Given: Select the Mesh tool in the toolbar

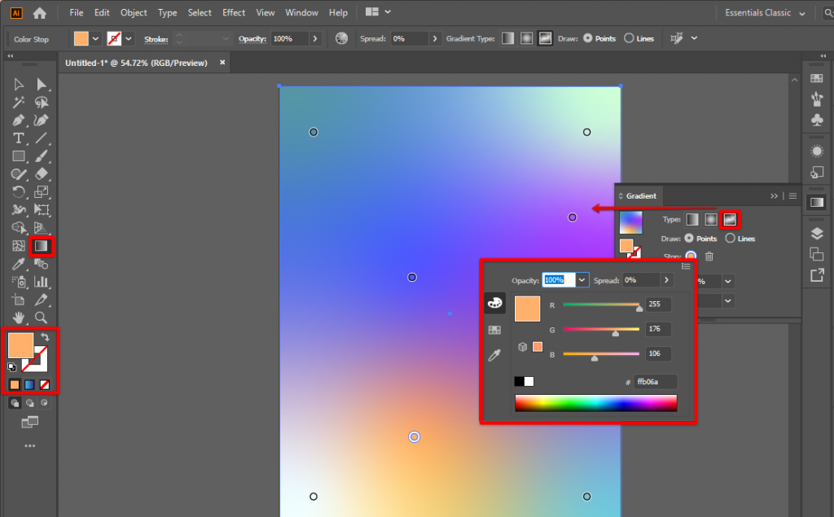Looking at the screenshot, I should point(17,245).
